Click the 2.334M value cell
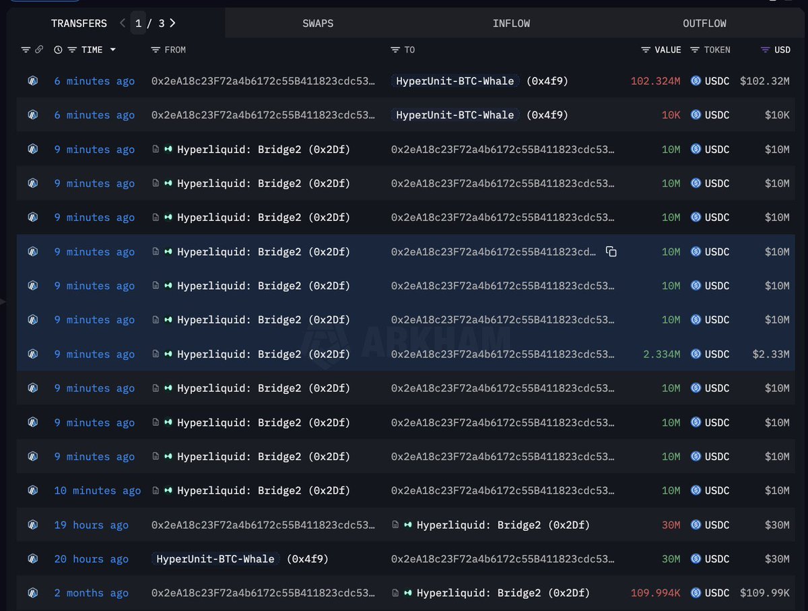This screenshot has width=808, height=611. coord(662,354)
